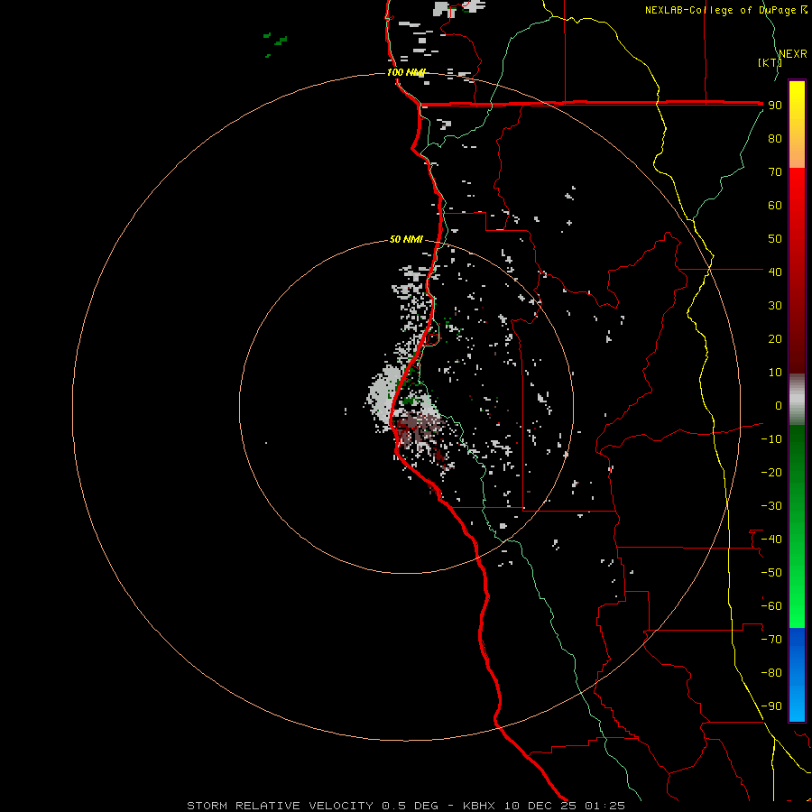Viewport: 812px width, 812px height.
Task: Click the 0.5 DEG elevation text
Action: coord(411,806)
